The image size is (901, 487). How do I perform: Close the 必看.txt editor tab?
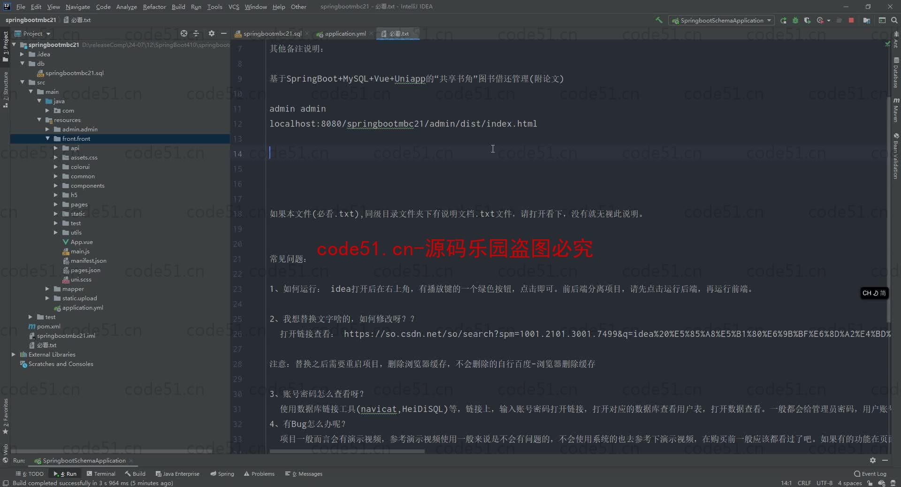pyautogui.click(x=415, y=33)
